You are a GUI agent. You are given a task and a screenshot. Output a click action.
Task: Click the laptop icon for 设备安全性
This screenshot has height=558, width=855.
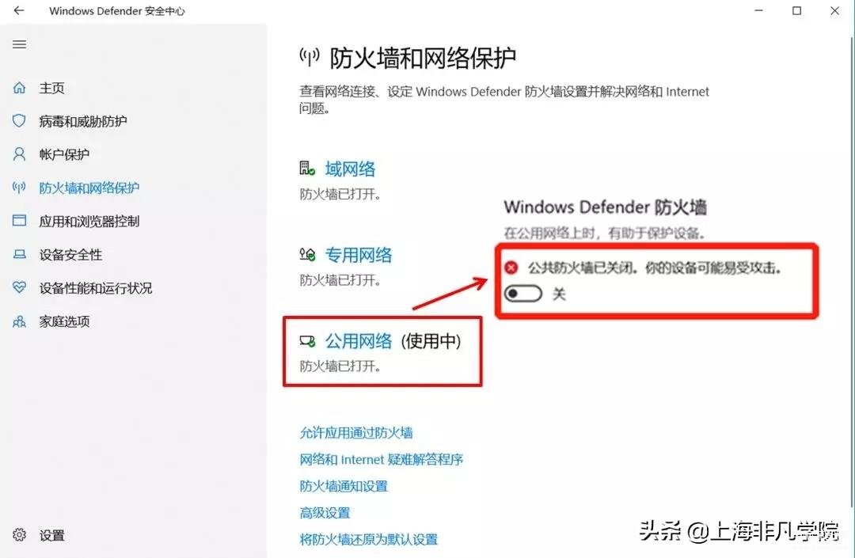tap(19, 254)
